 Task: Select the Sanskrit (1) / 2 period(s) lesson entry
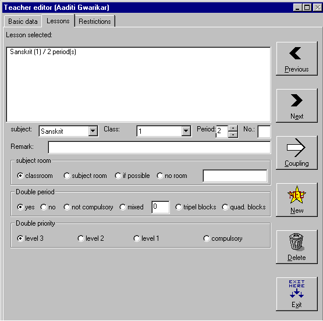pyautogui.click(x=43, y=52)
